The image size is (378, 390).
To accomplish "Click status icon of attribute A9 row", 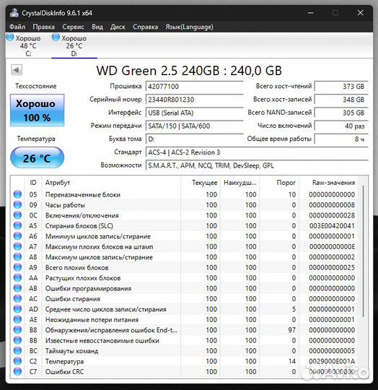I will (17, 267).
